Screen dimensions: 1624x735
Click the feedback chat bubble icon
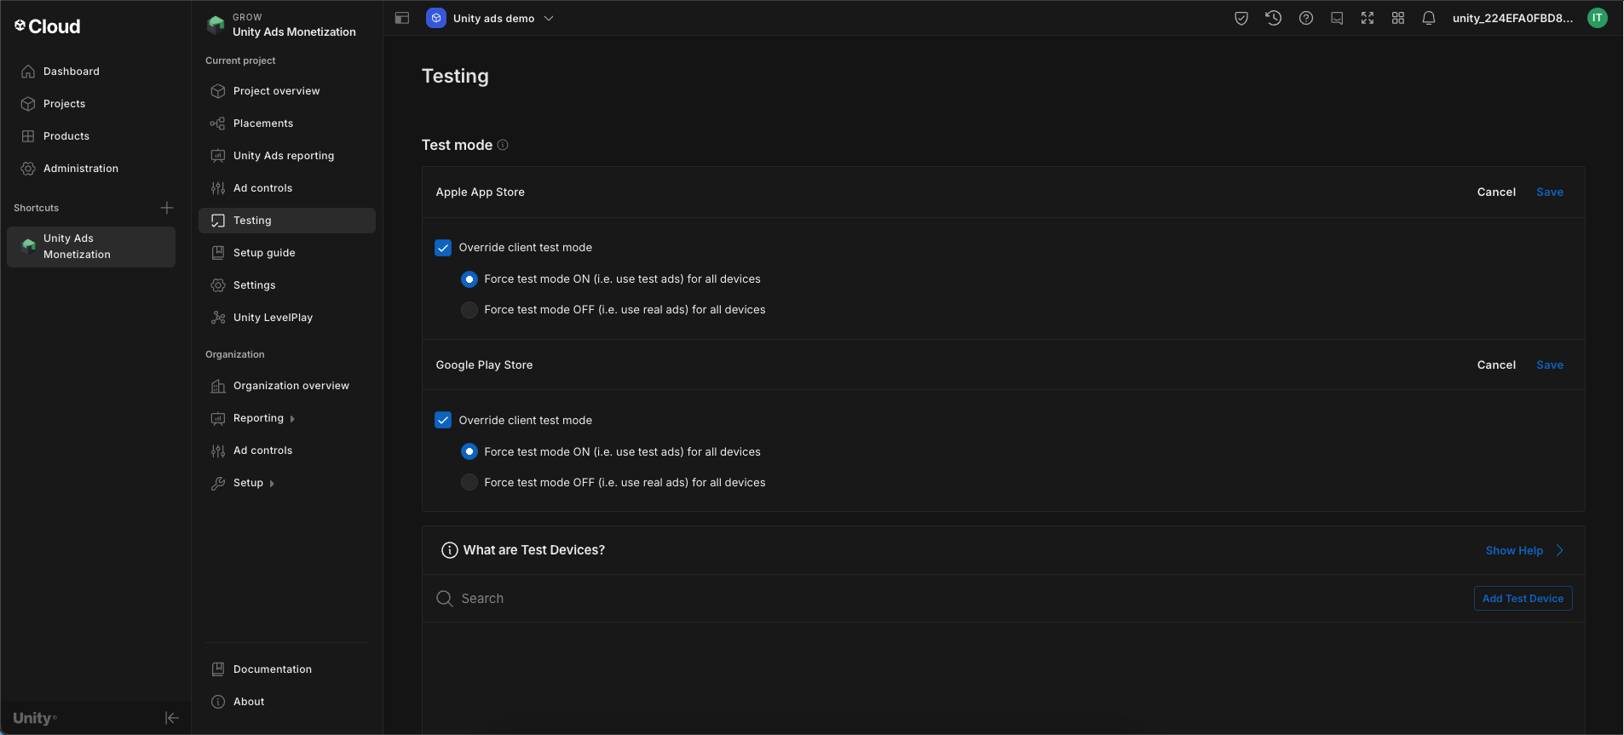(1337, 18)
